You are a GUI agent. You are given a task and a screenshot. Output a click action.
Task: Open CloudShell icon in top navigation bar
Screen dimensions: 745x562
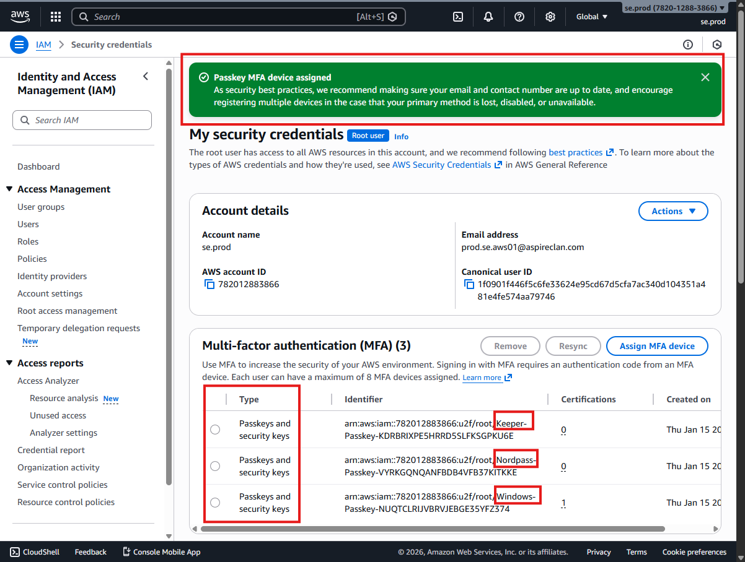(458, 17)
